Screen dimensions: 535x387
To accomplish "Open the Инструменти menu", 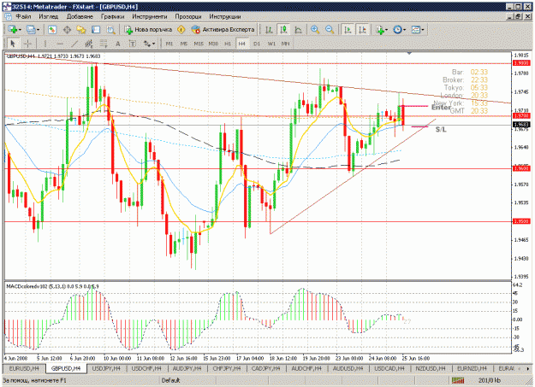I will click(150, 16).
